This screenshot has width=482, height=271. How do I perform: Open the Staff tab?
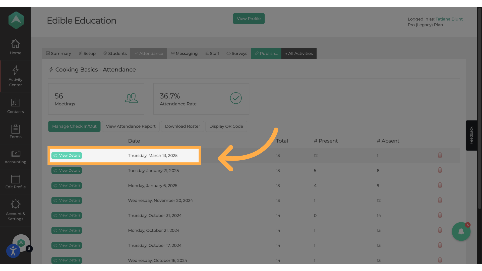[x=212, y=53]
